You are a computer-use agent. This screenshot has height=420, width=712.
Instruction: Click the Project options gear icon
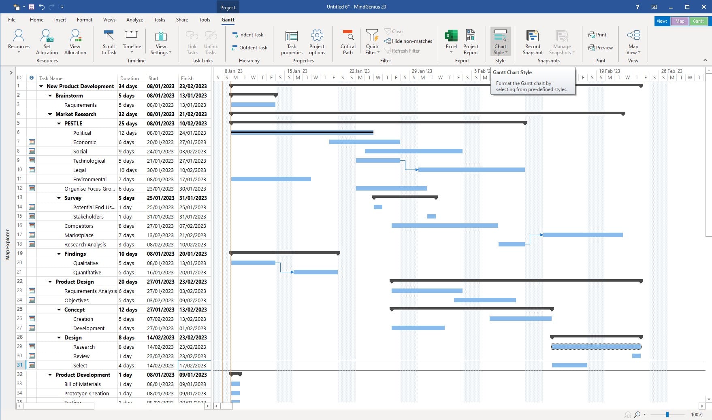tap(317, 36)
